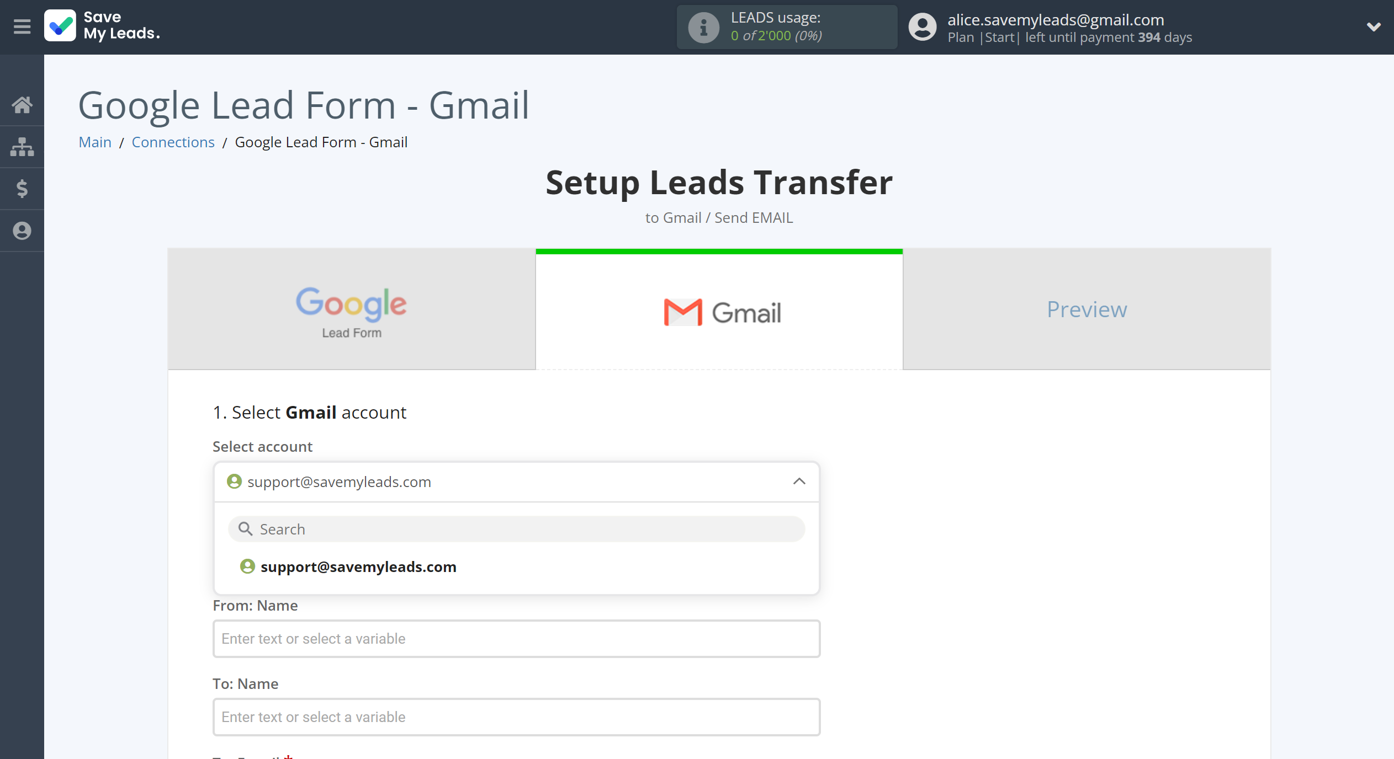Focus the From: Name input field
The width and height of the screenshot is (1394, 759).
point(516,639)
